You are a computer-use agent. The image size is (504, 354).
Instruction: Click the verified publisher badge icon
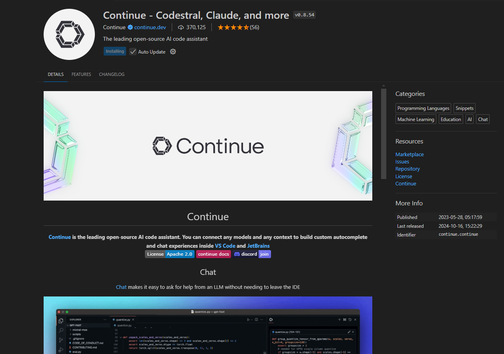point(130,28)
